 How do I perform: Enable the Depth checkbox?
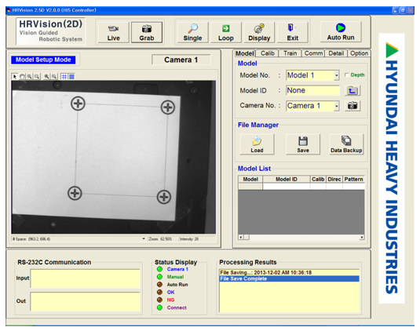(347, 75)
